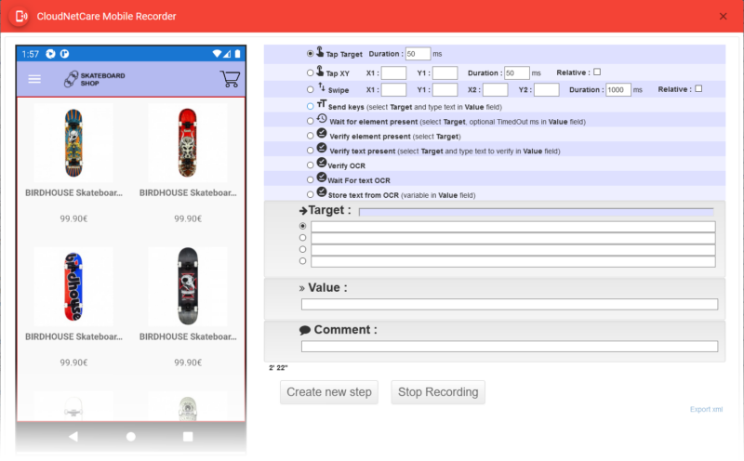Click the P icon in phone status bar
The width and height of the screenshot is (744, 461).
pos(64,54)
